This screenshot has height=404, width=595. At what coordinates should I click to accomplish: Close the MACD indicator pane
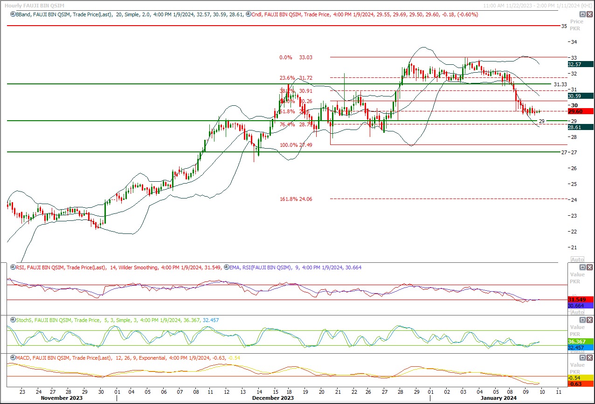(589, 357)
